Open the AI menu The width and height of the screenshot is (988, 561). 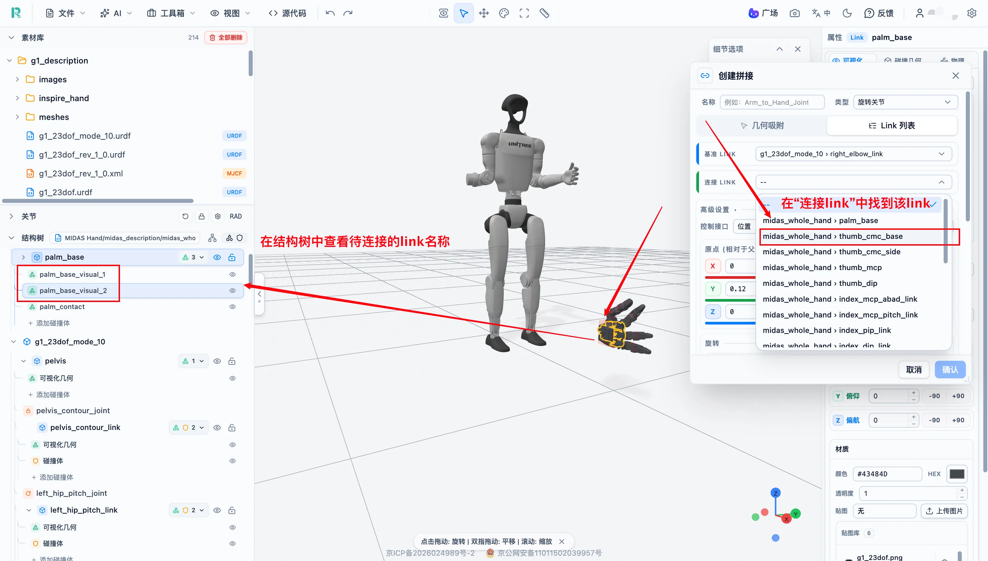[116, 13]
